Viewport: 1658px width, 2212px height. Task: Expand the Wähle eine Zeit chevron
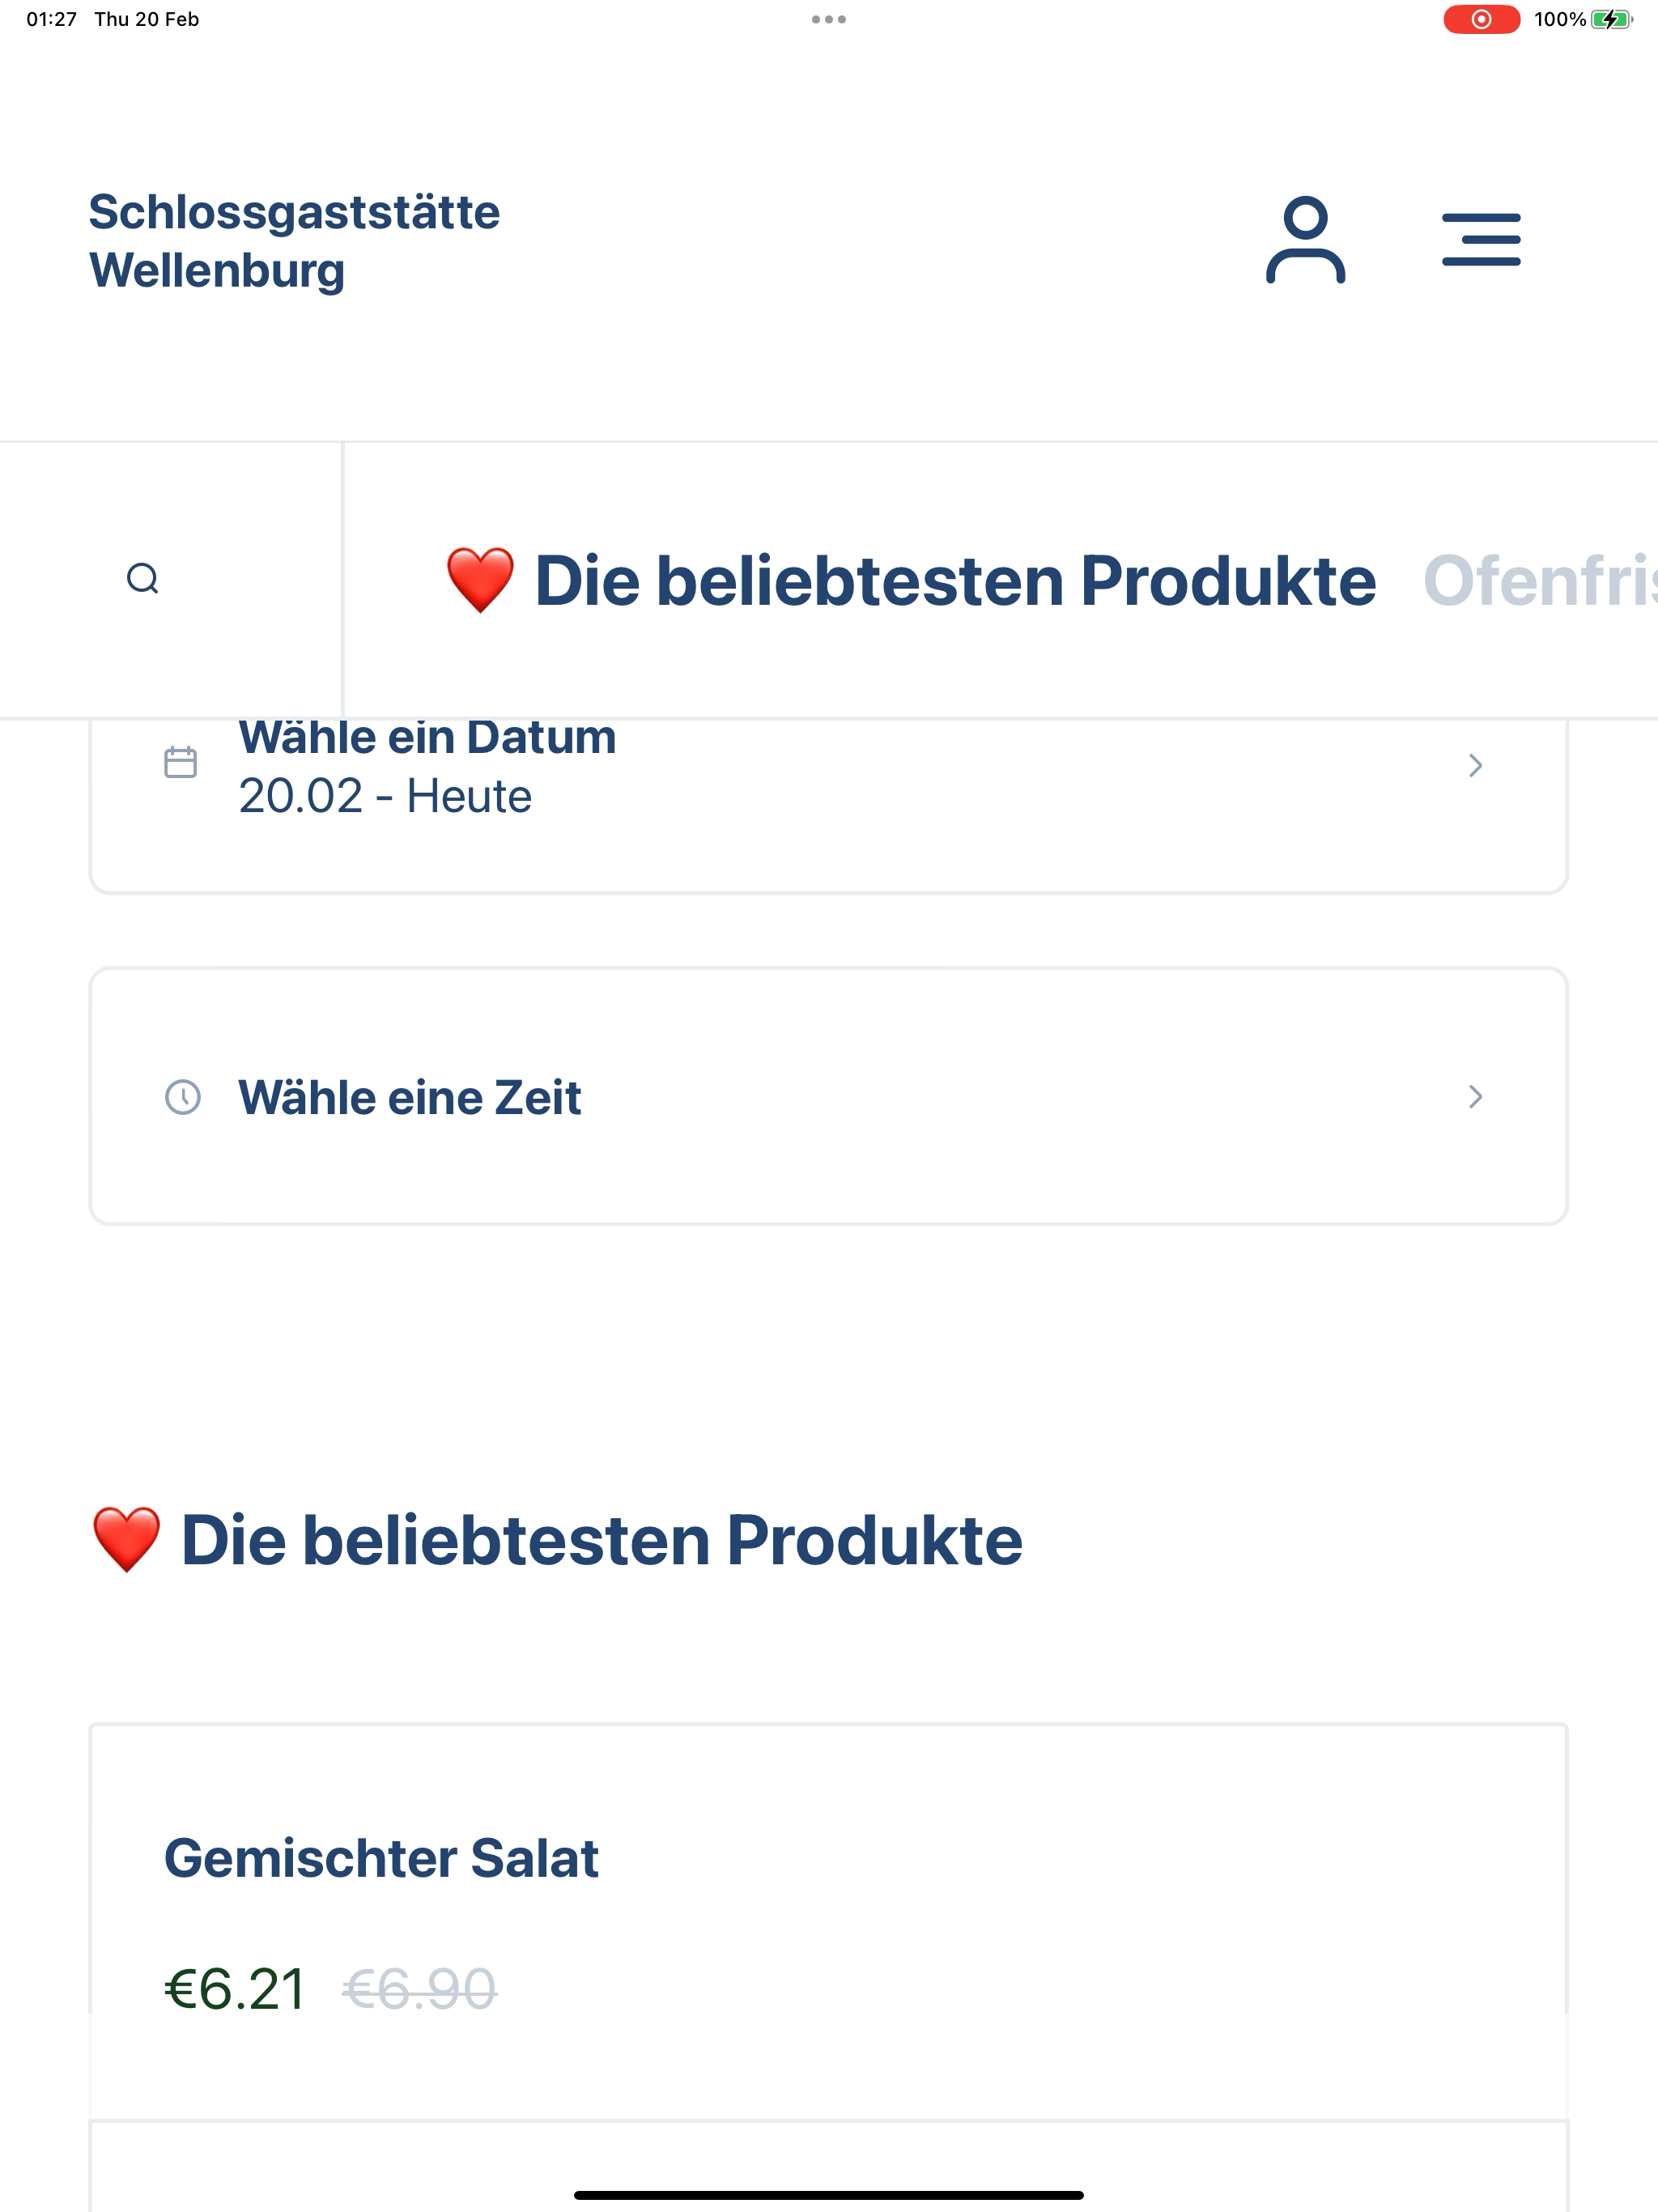click(1475, 1097)
